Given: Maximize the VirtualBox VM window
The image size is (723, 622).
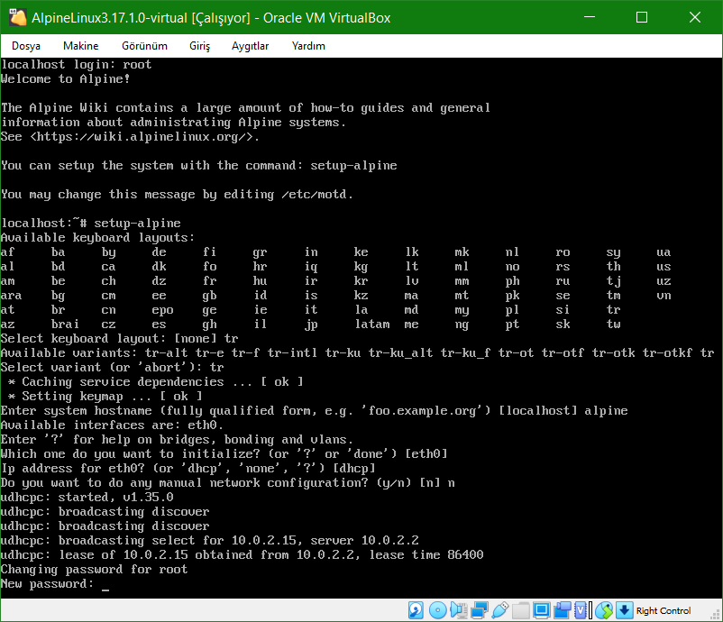Looking at the screenshot, I should pos(642,17).
